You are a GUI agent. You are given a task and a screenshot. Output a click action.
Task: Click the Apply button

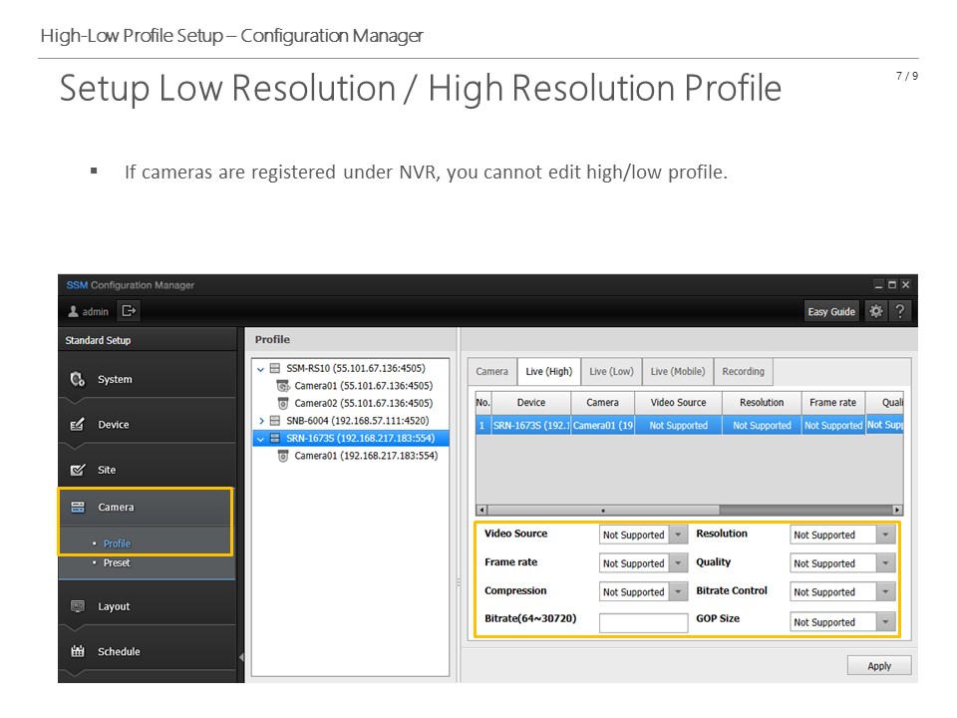(x=879, y=666)
